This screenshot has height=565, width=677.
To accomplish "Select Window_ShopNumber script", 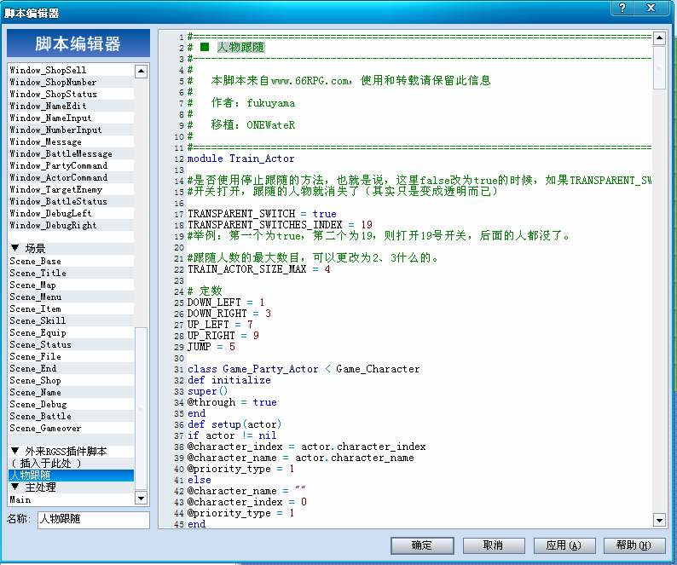I will [x=72, y=82].
